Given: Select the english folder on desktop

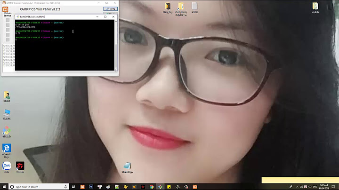Looking at the screenshot, I should coord(315,8).
